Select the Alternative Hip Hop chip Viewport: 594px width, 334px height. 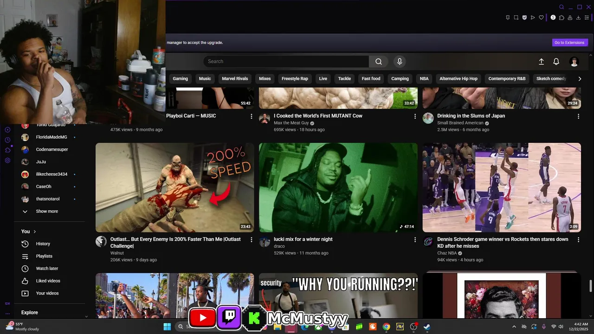458,79
